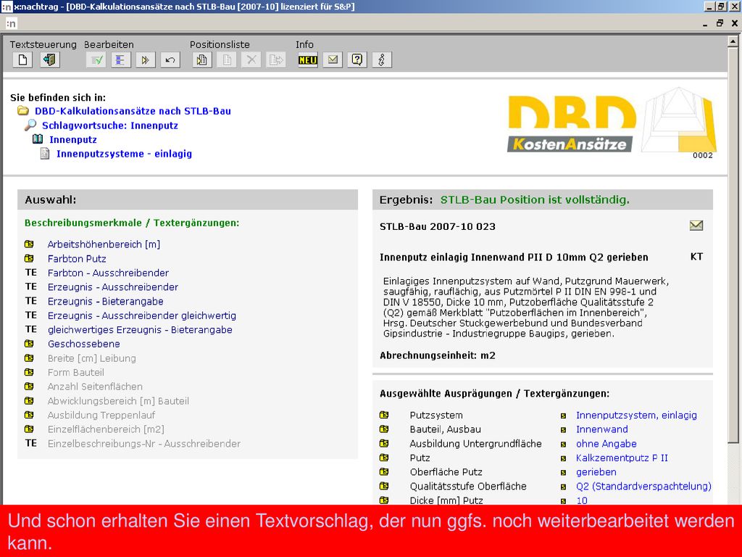Open the Positionsliste documents icon
Image resolution: width=742 pixels, height=557 pixels.
(202, 60)
